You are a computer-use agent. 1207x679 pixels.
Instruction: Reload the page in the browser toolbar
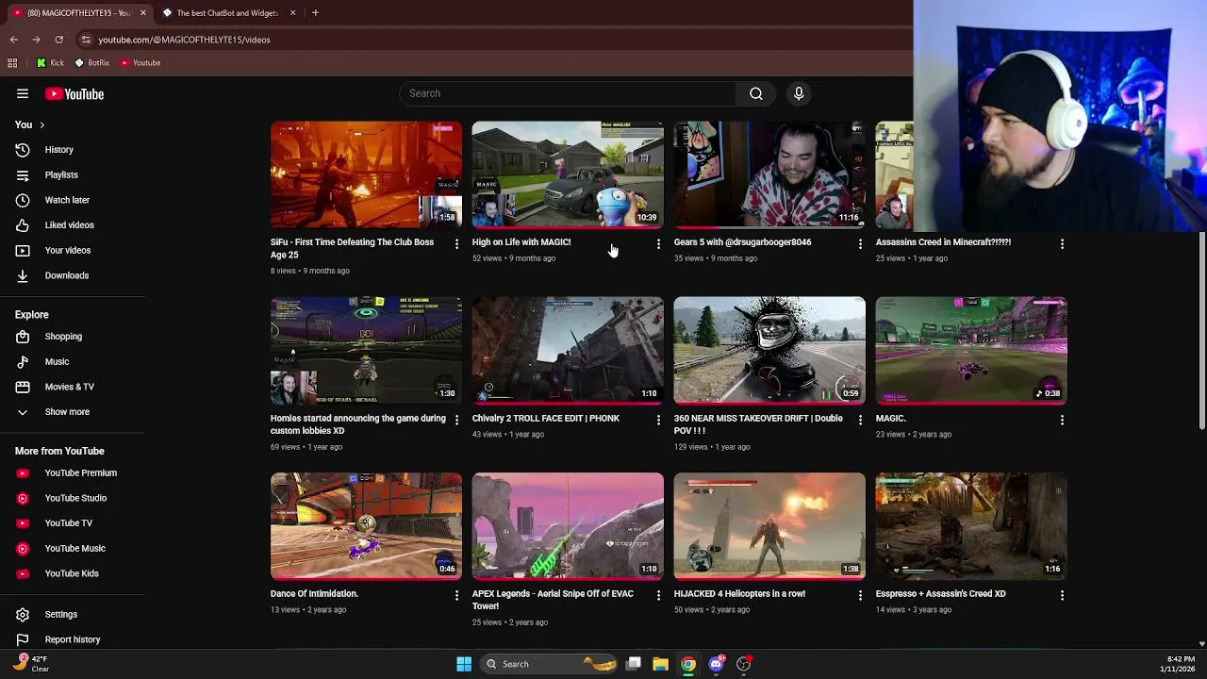[58, 40]
